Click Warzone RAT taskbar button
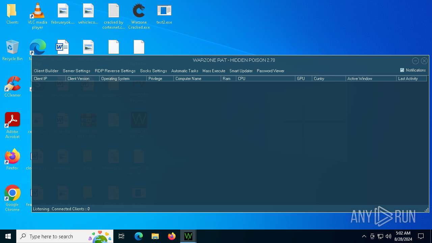Image resolution: width=432 pixels, height=243 pixels. (188, 236)
